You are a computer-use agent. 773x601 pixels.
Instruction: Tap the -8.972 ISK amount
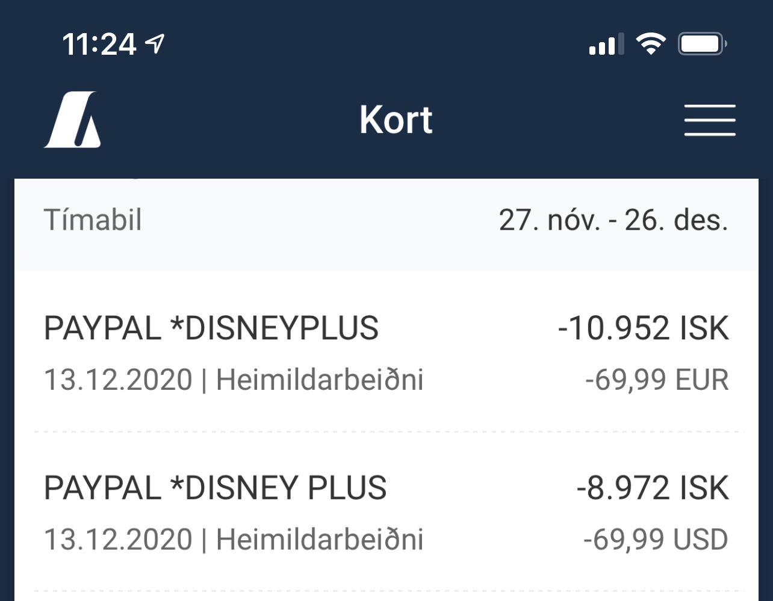[x=652, y=487]
